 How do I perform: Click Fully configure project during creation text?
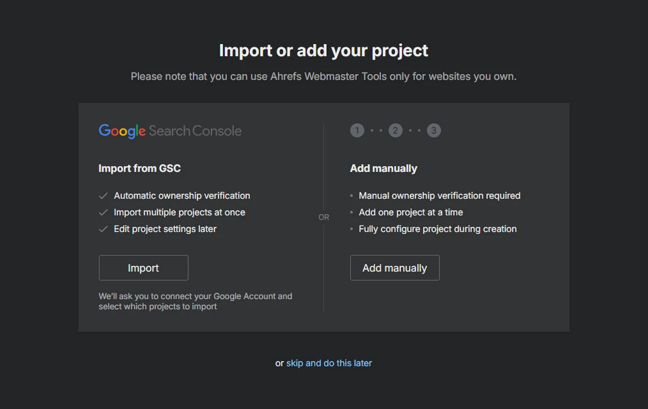tap(438, 229)
